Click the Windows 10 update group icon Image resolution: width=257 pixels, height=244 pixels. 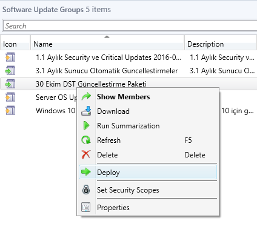10,111
